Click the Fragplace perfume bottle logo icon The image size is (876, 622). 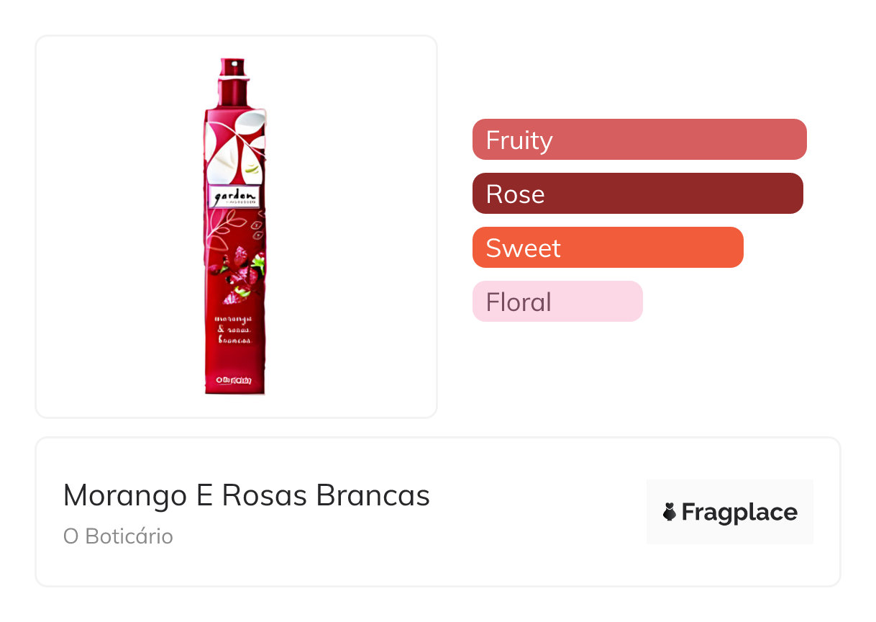[x=670, y=512]
